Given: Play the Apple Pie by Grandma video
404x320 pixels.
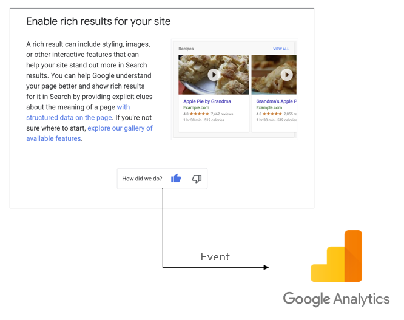Looking at the screenshot, I should 214,75.
